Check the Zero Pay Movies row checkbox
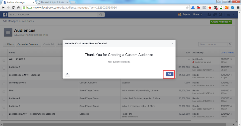The width and height of the screenshot is (241, 126). (4, 84)
